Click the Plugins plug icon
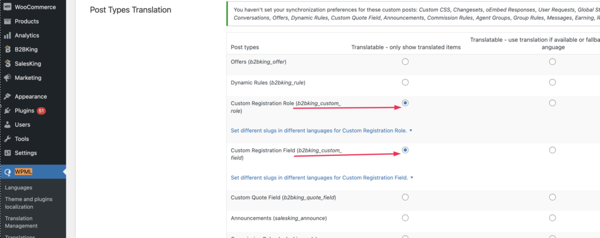 [x=7, y=111]
